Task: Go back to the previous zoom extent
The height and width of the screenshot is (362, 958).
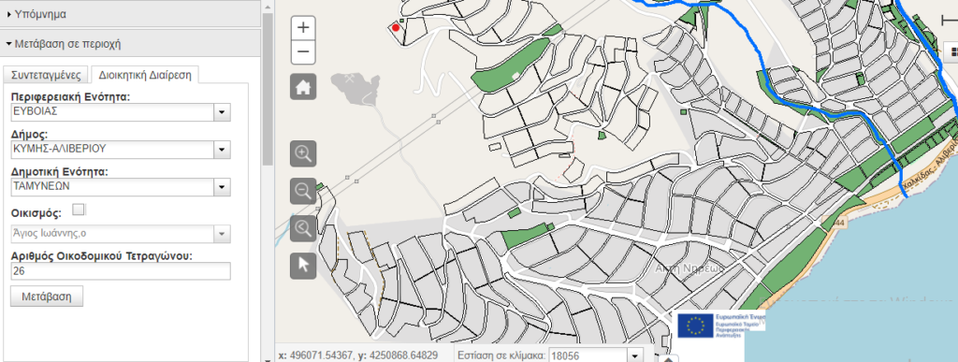Action: (x=303, y=228)
